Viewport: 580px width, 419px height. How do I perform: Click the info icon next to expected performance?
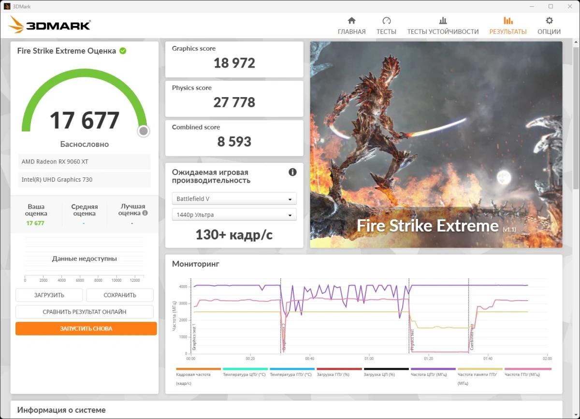292,172
